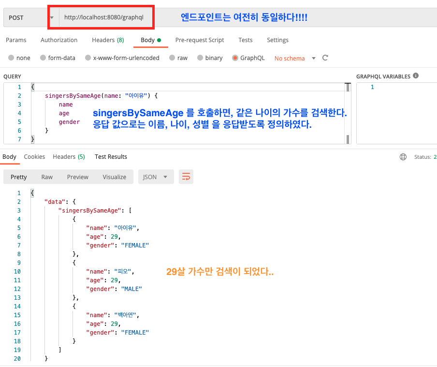Click the age field in query
This screenshot has width=437, height=367.
[64, 113]
